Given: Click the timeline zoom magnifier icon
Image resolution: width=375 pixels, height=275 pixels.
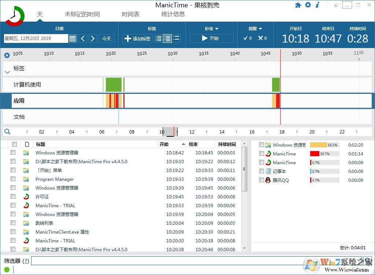Looking at the screenshot, I should [7, 132].
